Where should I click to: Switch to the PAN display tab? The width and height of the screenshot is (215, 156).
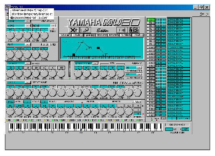[77, 35]
